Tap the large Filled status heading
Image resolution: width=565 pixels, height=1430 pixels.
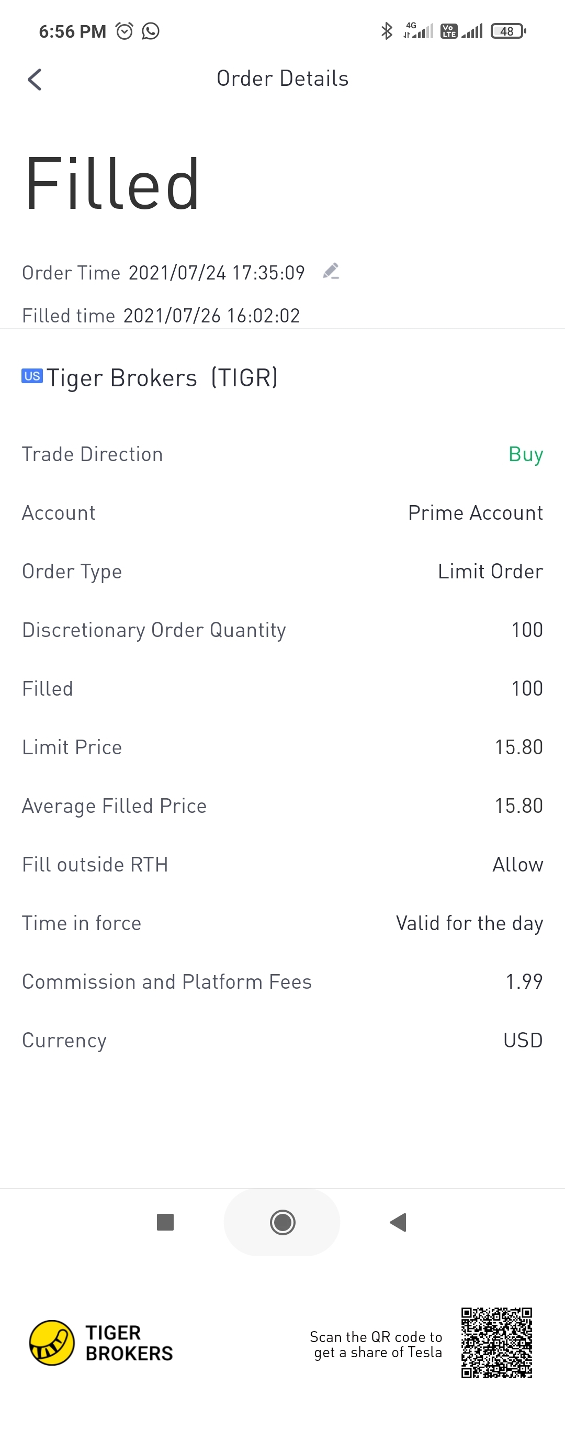(x=112, y=184)
